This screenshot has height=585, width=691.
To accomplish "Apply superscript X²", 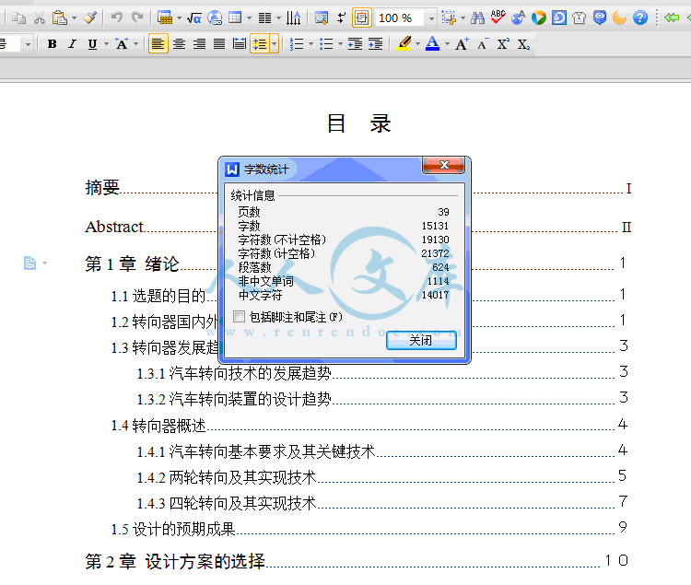I will point(503,44).
